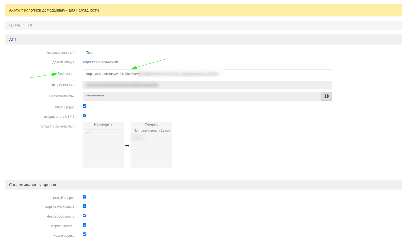This screenshot has width=402, height=244.
Task: Disable the Запрос изменен checkbox
Action: 84,225
